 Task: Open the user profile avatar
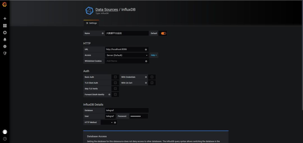5,132
